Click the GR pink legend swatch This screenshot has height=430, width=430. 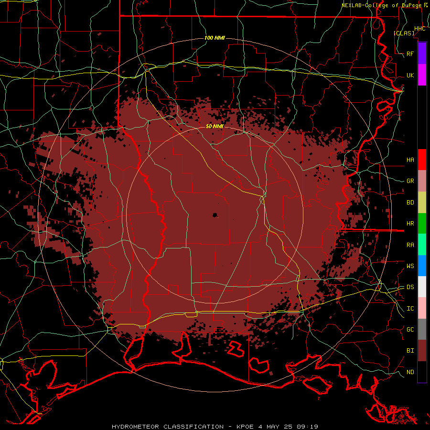click(x=422, y=181)
